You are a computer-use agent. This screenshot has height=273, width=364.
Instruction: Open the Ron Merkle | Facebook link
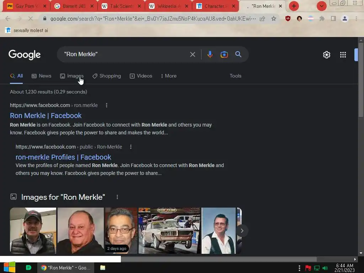point(46,116)
